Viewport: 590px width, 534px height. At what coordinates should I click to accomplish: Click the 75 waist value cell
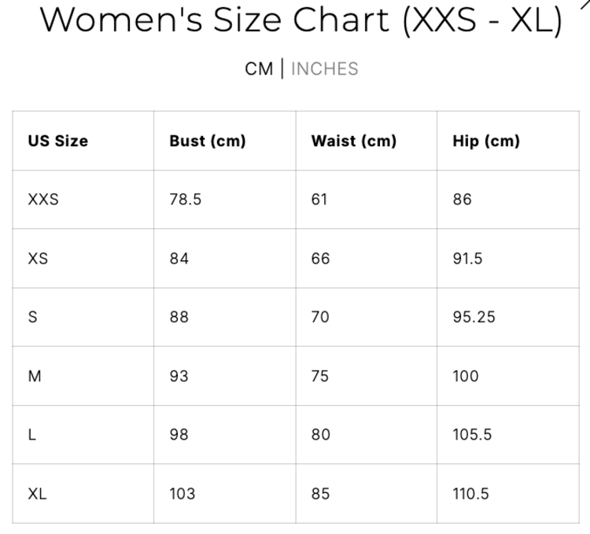click(x=320, y=377)
